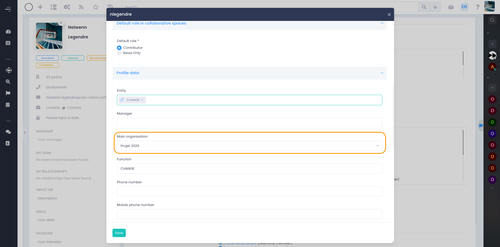Click the circle logo icon in top toolbar
The image size is (500, 247).
point(29,7)
